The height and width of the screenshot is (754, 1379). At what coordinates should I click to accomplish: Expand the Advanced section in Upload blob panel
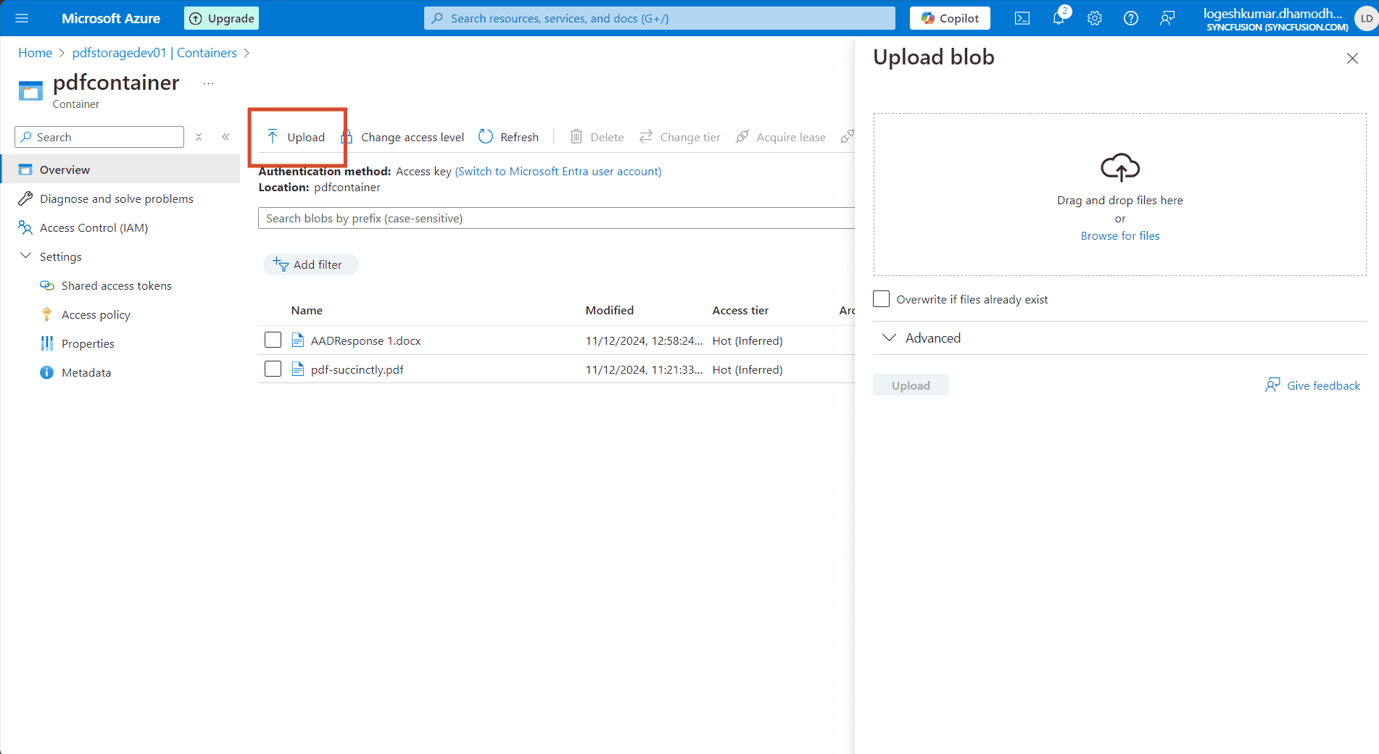coord(890,338)
